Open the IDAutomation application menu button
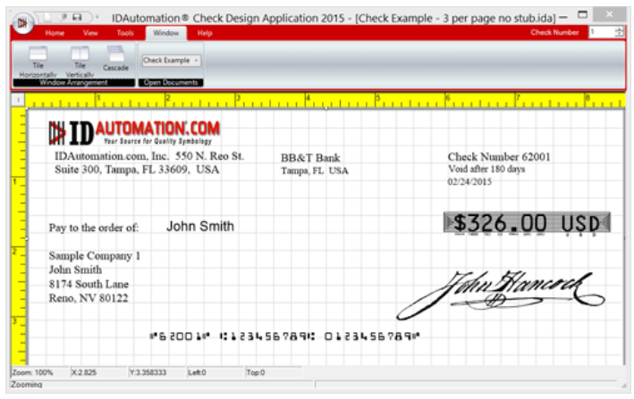This screenshot has width=634, height=399. [x=21, y=23]
